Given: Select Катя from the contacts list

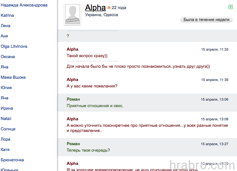Looking at the screenshot, I should (5, 150).
